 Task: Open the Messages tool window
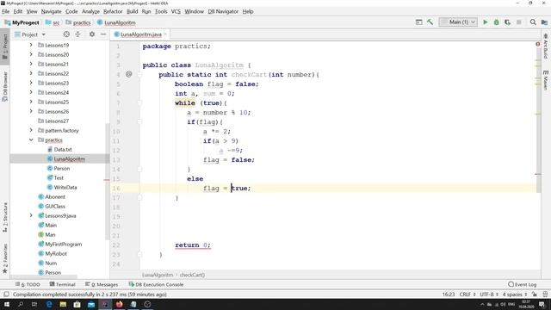[102, 284]
